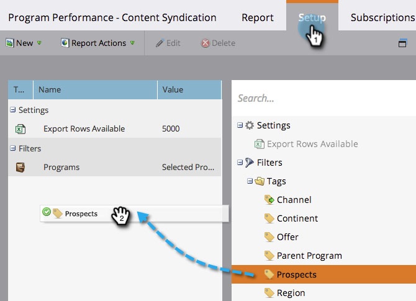Image resolution: width=416 pixels, height=301 pixels.
Task: Collapse the Settings group in left grid
Action: click(x=13, y=110)
